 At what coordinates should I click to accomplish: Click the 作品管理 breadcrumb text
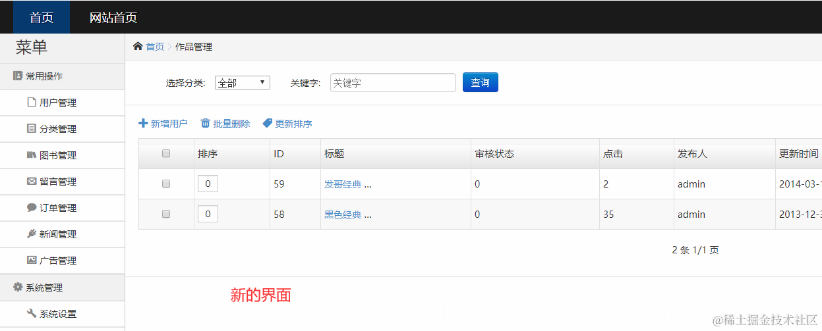tap(194, 47)
